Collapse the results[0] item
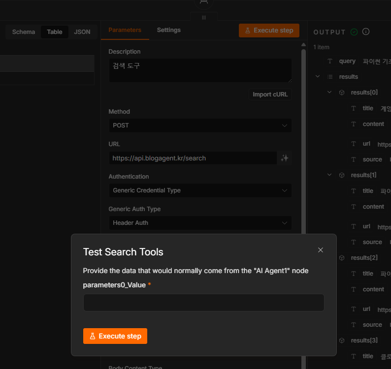This screenshot has height=369, width=391. tap(329, 92)
